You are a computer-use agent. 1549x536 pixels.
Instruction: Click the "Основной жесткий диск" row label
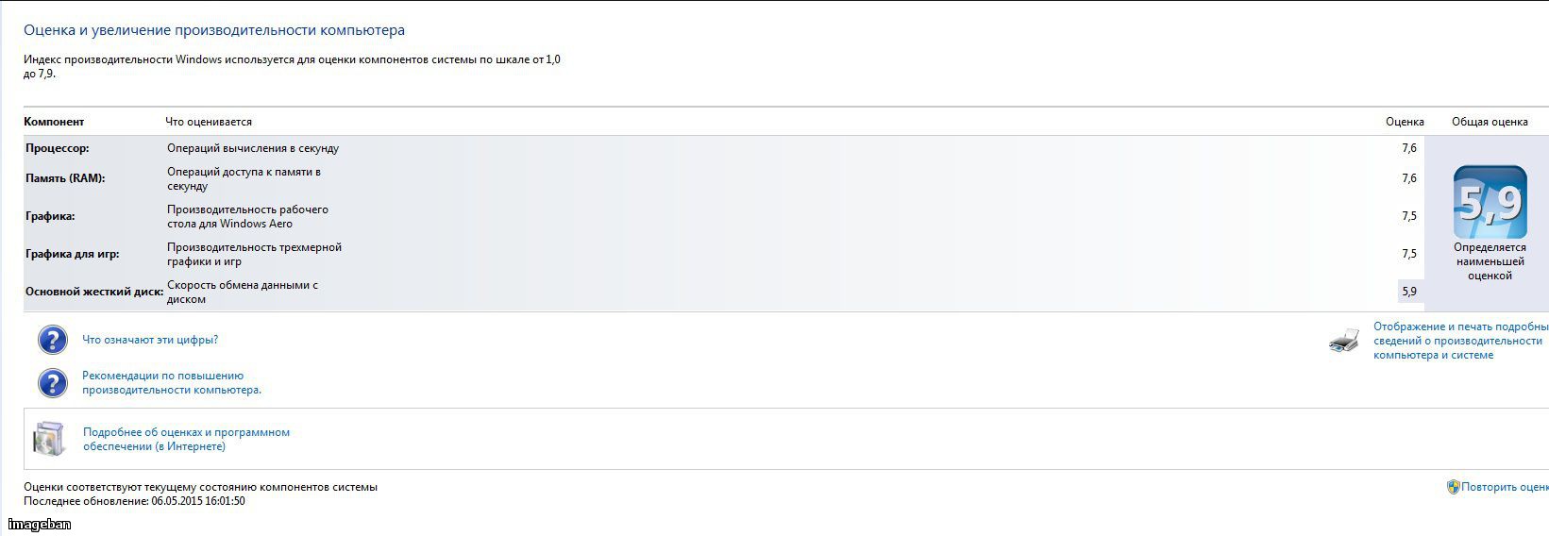click(x=94, y=292)
